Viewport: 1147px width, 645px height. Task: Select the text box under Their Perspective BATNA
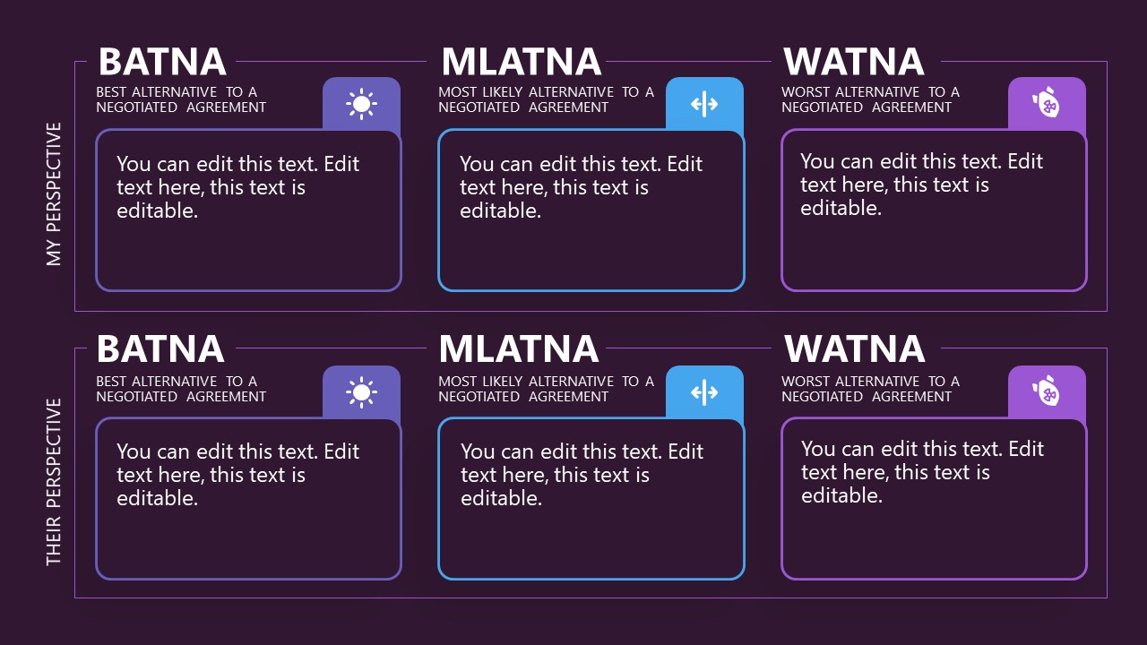[x=248, y=499]
